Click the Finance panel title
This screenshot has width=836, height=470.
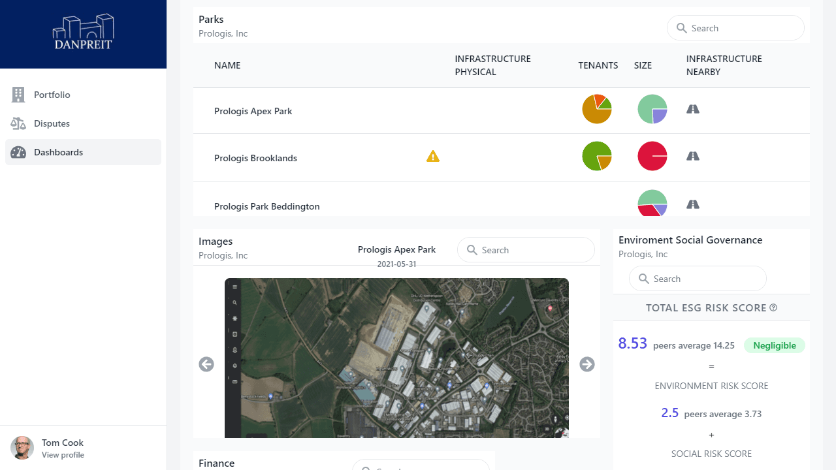click(216, 463)
